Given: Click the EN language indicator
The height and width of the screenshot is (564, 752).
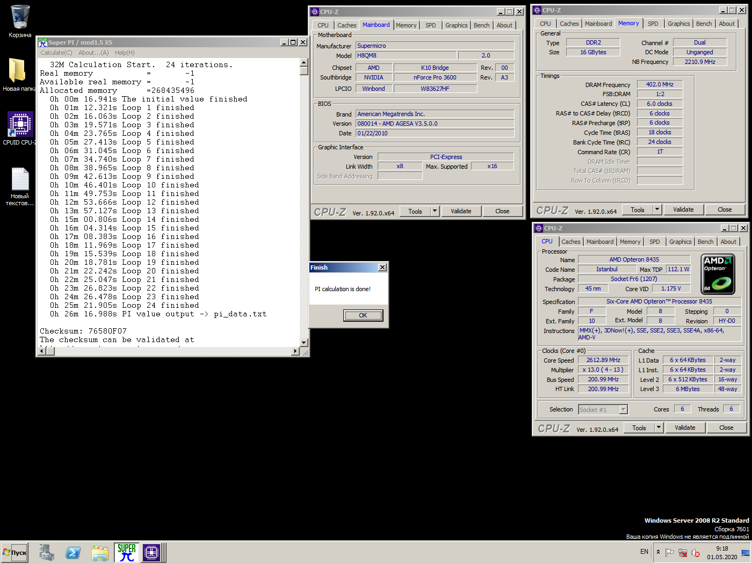Looking at the screenshot, I should point(644,552).
